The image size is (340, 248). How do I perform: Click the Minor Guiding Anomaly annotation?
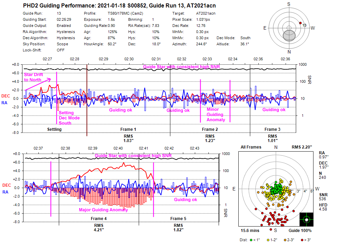tap(216, 114)
